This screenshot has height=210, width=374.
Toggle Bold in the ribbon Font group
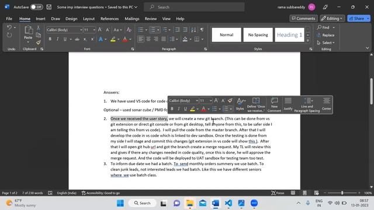[x=50, y=39]
